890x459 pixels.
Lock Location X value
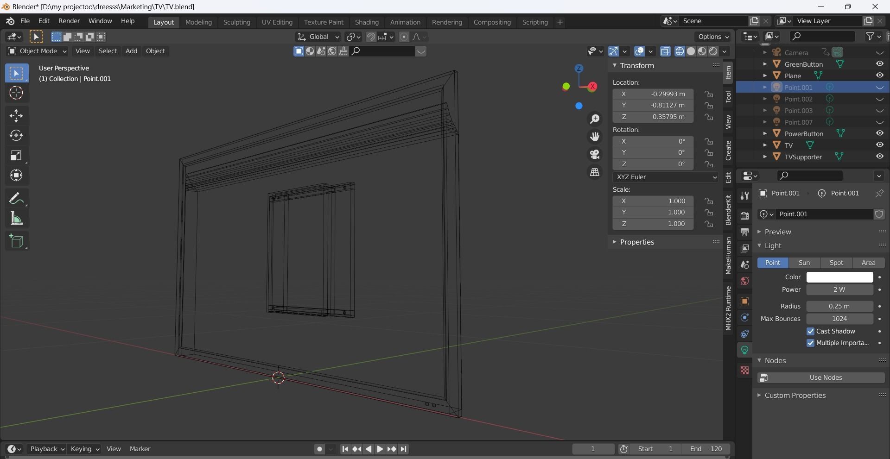click(709, 94)
